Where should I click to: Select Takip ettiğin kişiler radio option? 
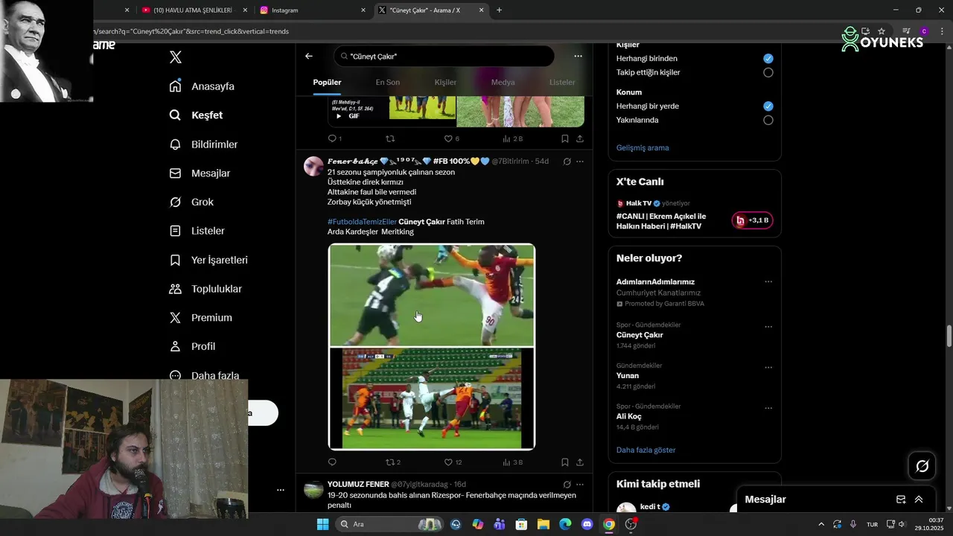pos(768,73)
